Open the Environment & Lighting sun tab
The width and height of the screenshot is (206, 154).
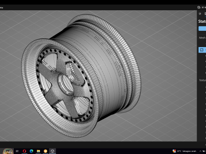pos(200,14)
